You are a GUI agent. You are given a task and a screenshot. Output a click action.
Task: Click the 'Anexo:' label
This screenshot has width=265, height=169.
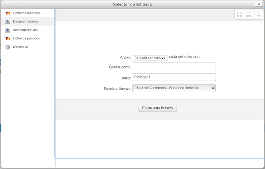126,58
